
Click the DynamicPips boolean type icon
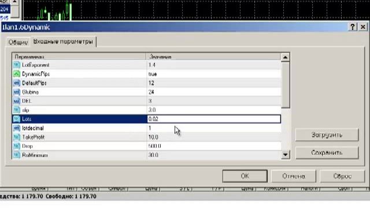click(x=17, y=74)
